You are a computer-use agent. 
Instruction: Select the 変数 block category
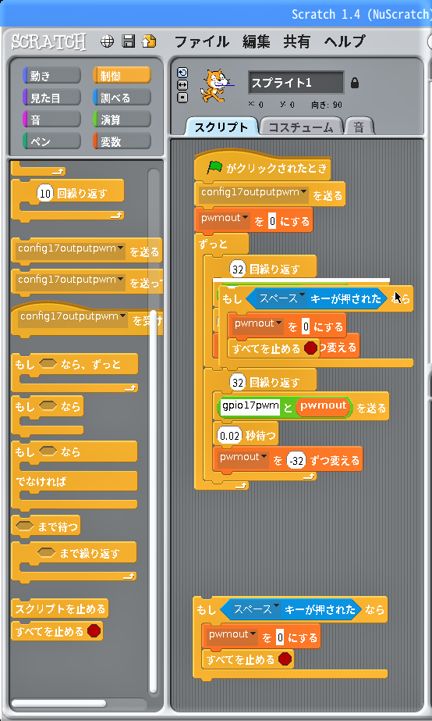(x=122, y=141)
